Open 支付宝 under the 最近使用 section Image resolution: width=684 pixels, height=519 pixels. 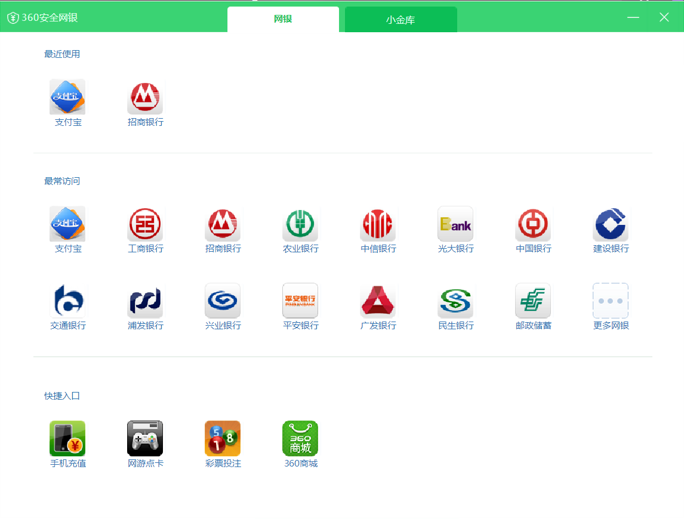67,97
